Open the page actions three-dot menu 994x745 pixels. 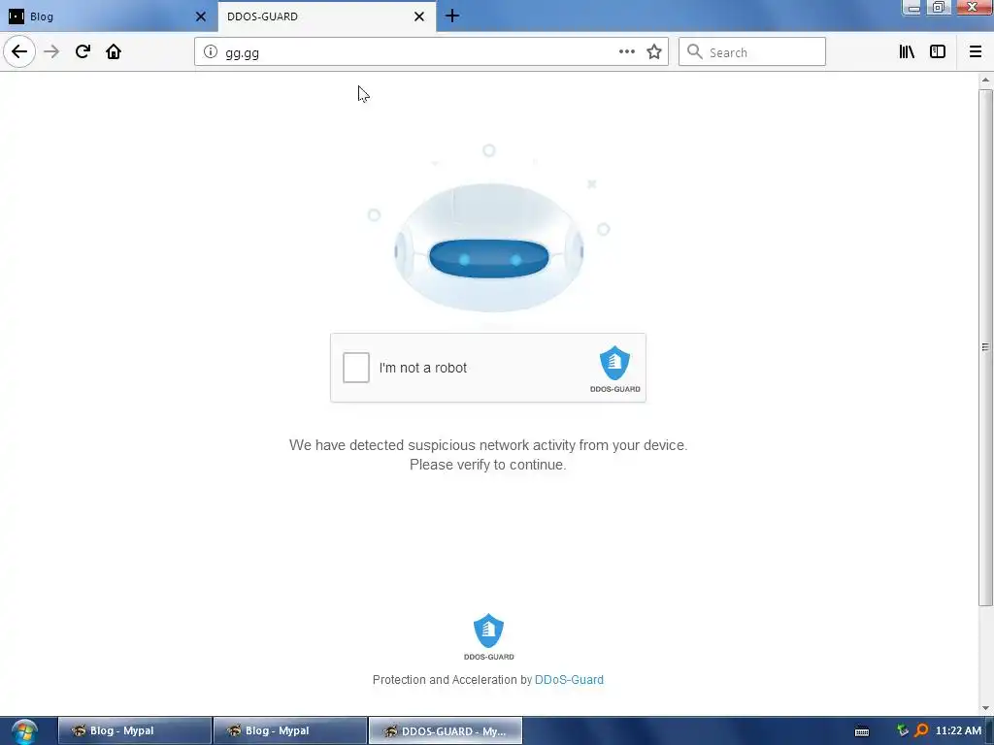click(x=626, y=52)
